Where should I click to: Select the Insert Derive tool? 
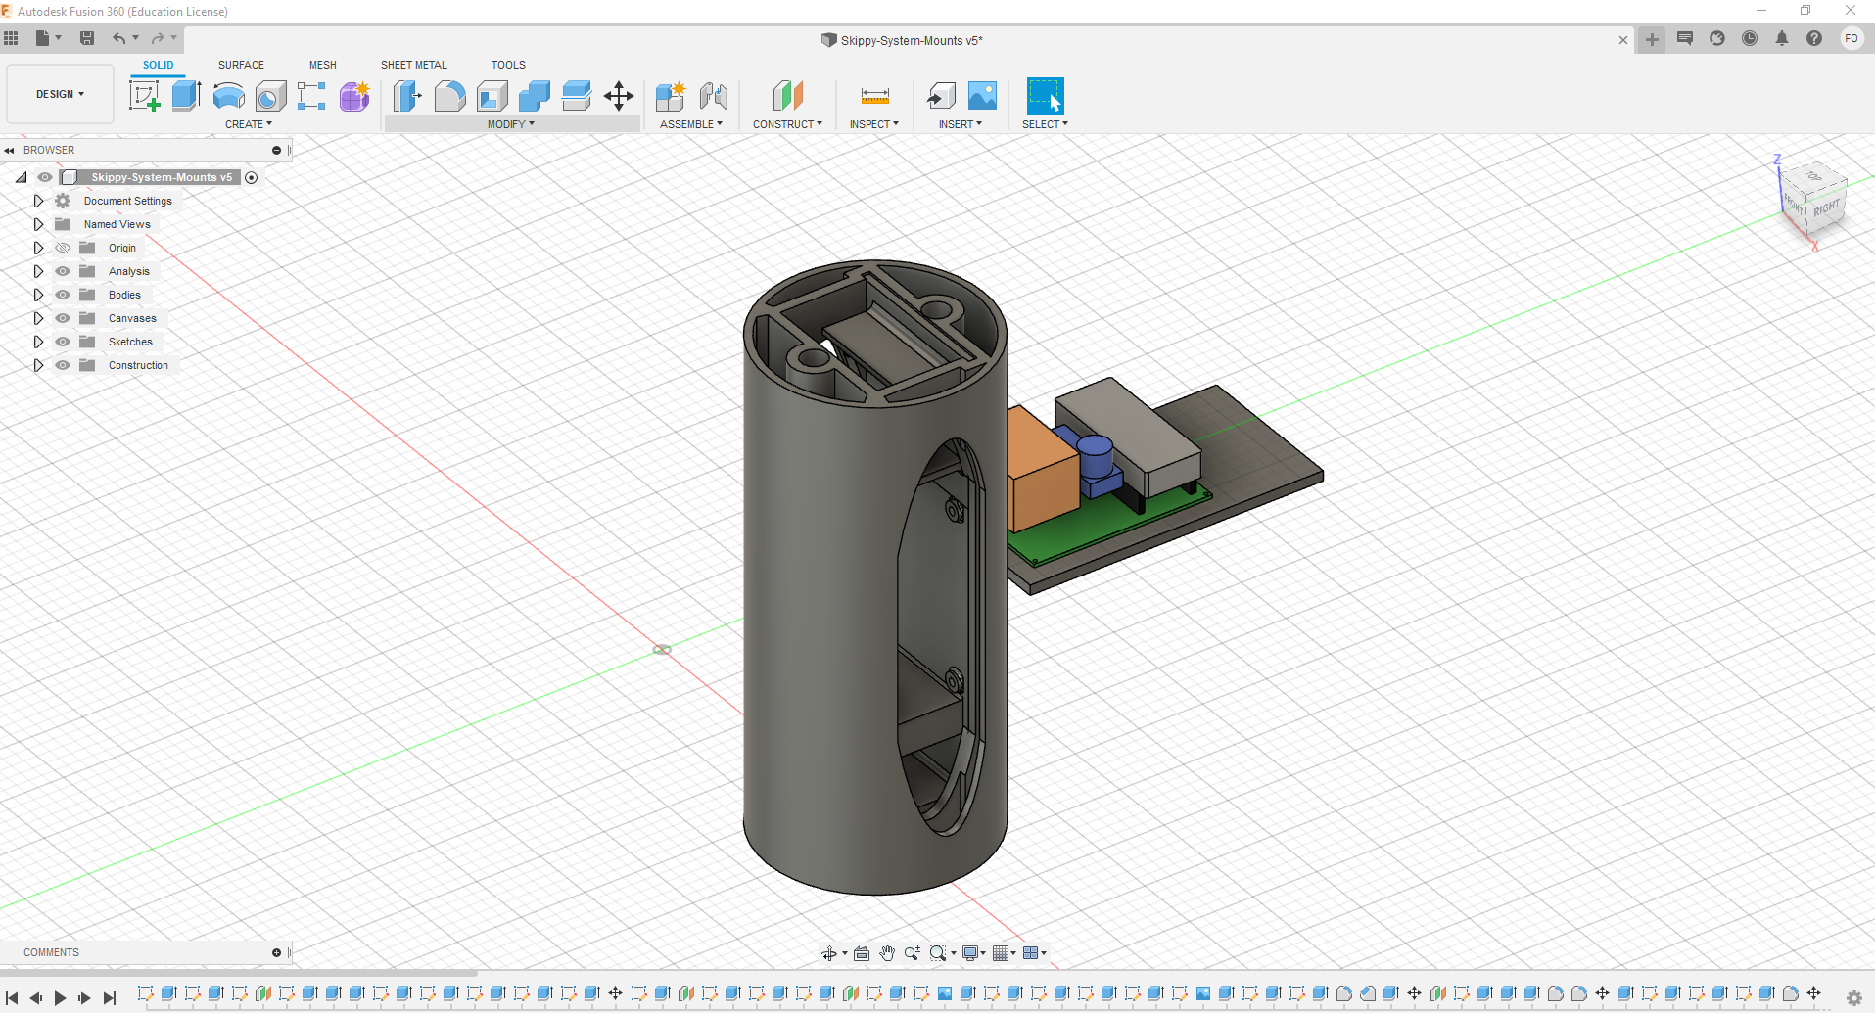point(941,96)
